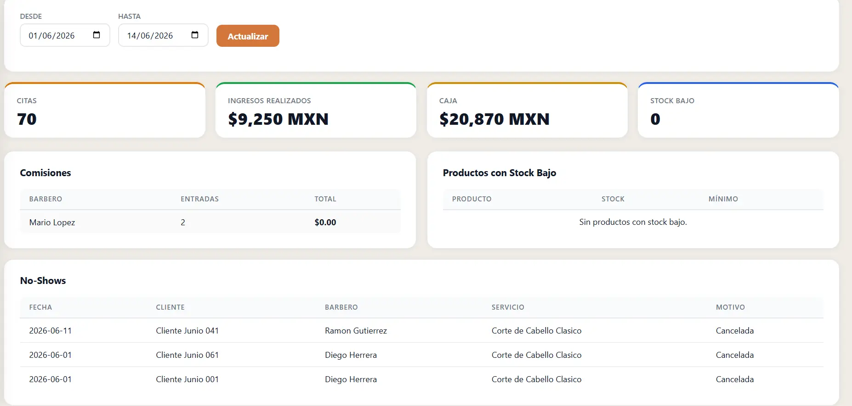Open the Hasta date picker calendar icon
This screenshot has height=406, width=852.
[195, 35]
